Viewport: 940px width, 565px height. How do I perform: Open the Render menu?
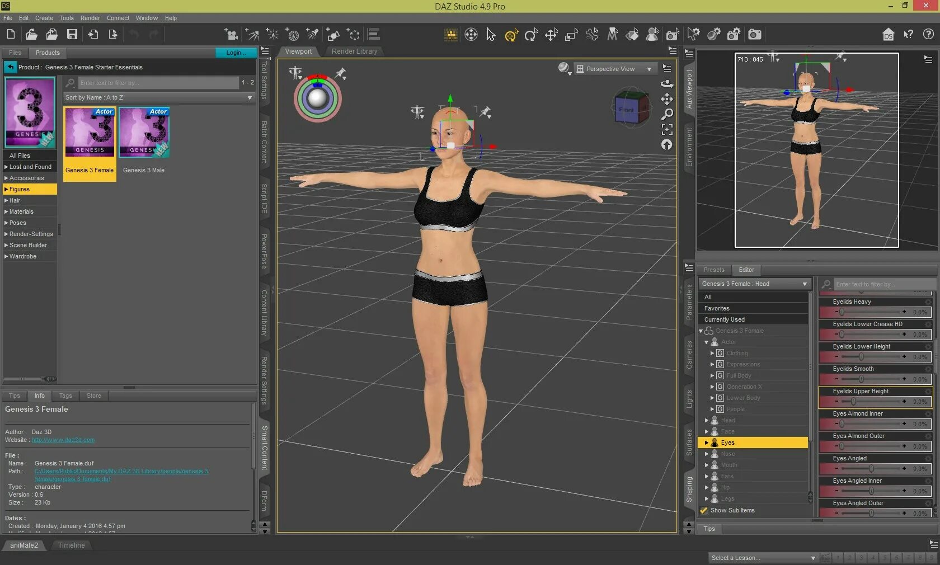(x=90, y=18)
